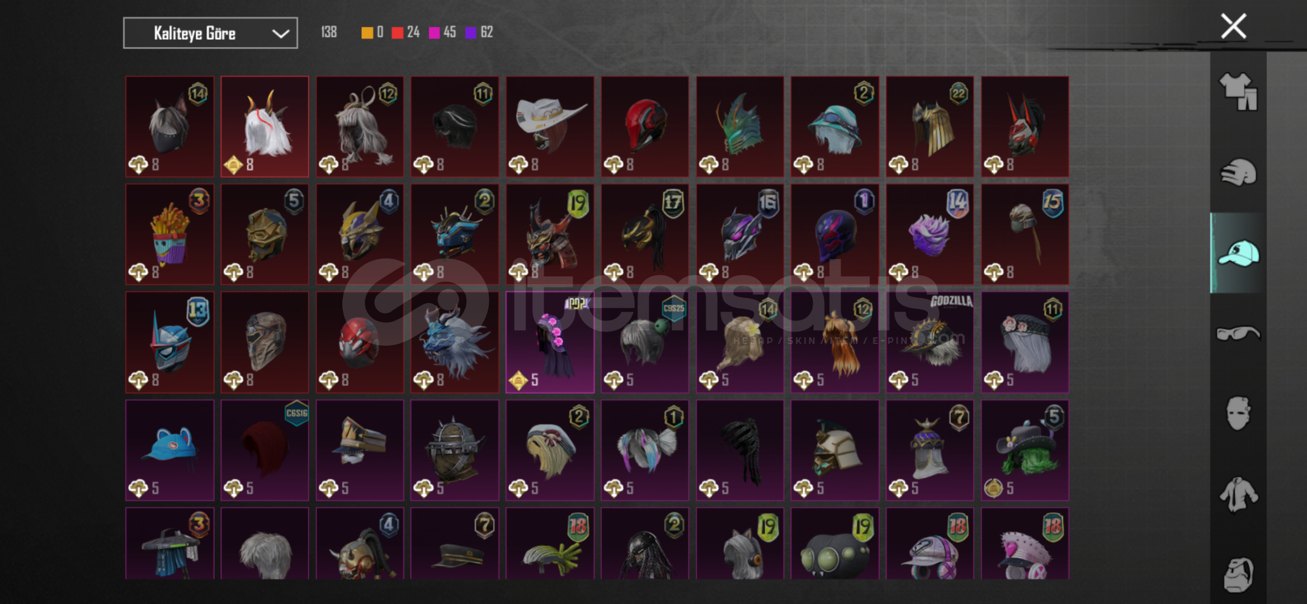The height and width of the screenshot is (604, 1307).
Task: Select the white-haired horned headgear
Action: [265, 126]
